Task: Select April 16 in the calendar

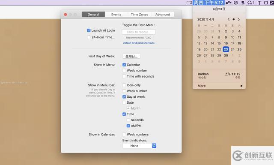Action: coord(226,43)
